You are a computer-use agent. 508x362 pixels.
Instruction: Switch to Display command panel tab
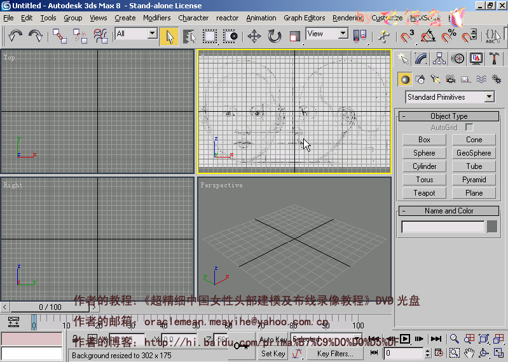point(476,58)
